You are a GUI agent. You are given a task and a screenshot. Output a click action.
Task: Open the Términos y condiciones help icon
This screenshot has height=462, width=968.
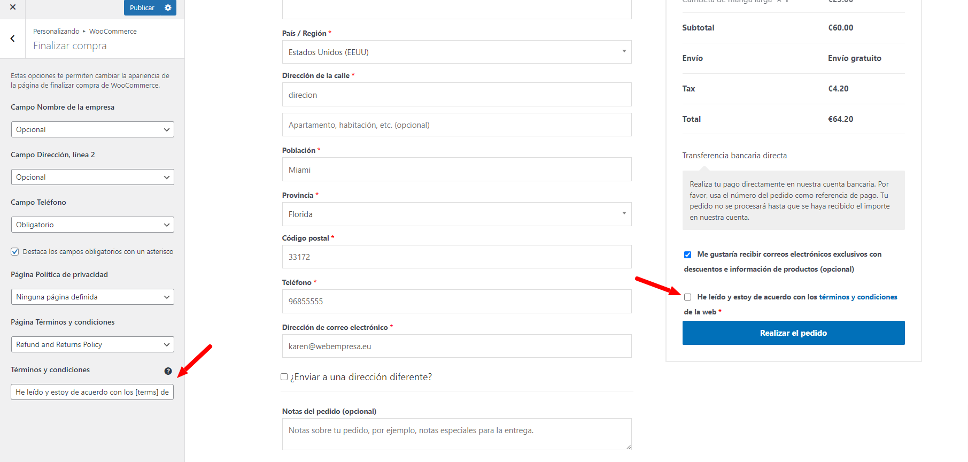(x=168, y=371)
